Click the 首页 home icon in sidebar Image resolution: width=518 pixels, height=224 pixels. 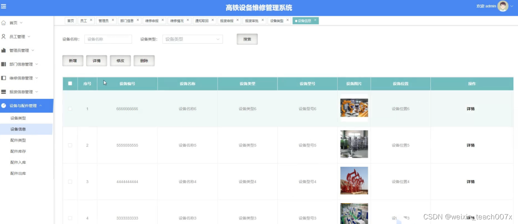pyautogui.click(x=3, y=23)
